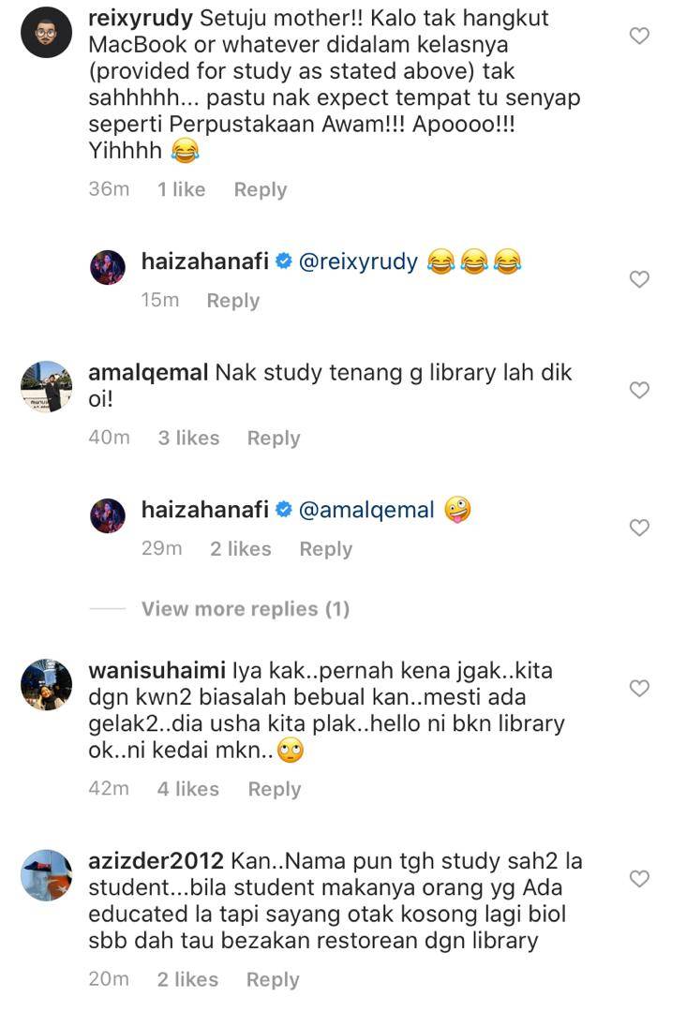Open amalqemal's avatar
This screenshot has height=1012, width=686.
[46, 387]
